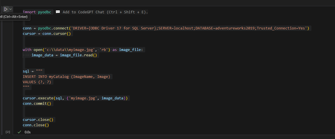Open the run options dropdown arrow

11,9
